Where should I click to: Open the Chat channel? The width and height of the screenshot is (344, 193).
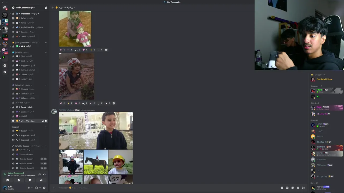click(x=29, y=56)
